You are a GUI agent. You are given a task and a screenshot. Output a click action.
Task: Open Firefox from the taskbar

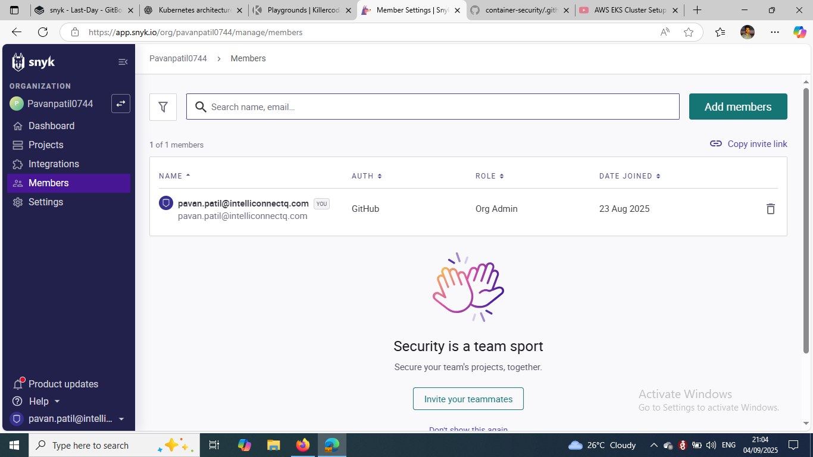click(x=303, y=445)
